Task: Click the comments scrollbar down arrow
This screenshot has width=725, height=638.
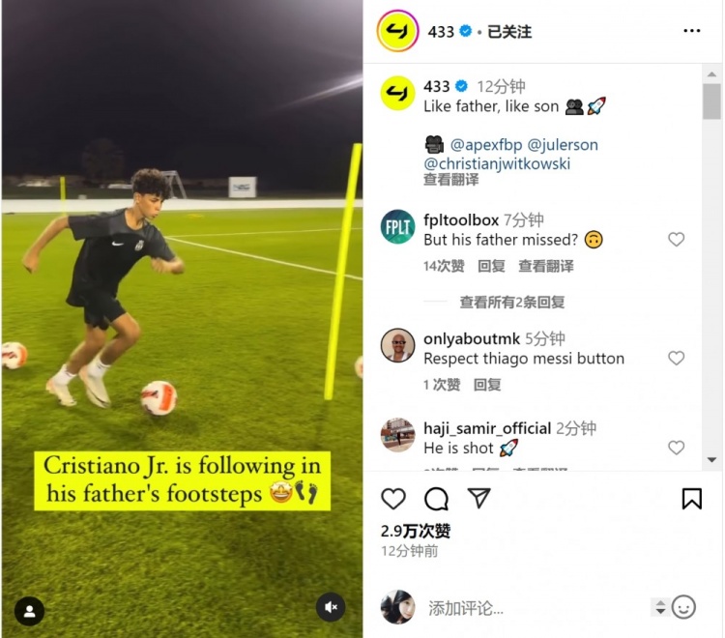Action: click(711, 459)
